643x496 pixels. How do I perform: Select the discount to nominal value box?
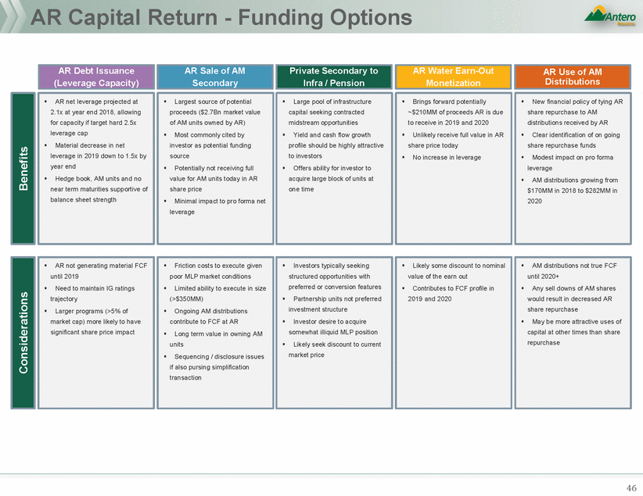pyautogui.click(x=453, y=332)
